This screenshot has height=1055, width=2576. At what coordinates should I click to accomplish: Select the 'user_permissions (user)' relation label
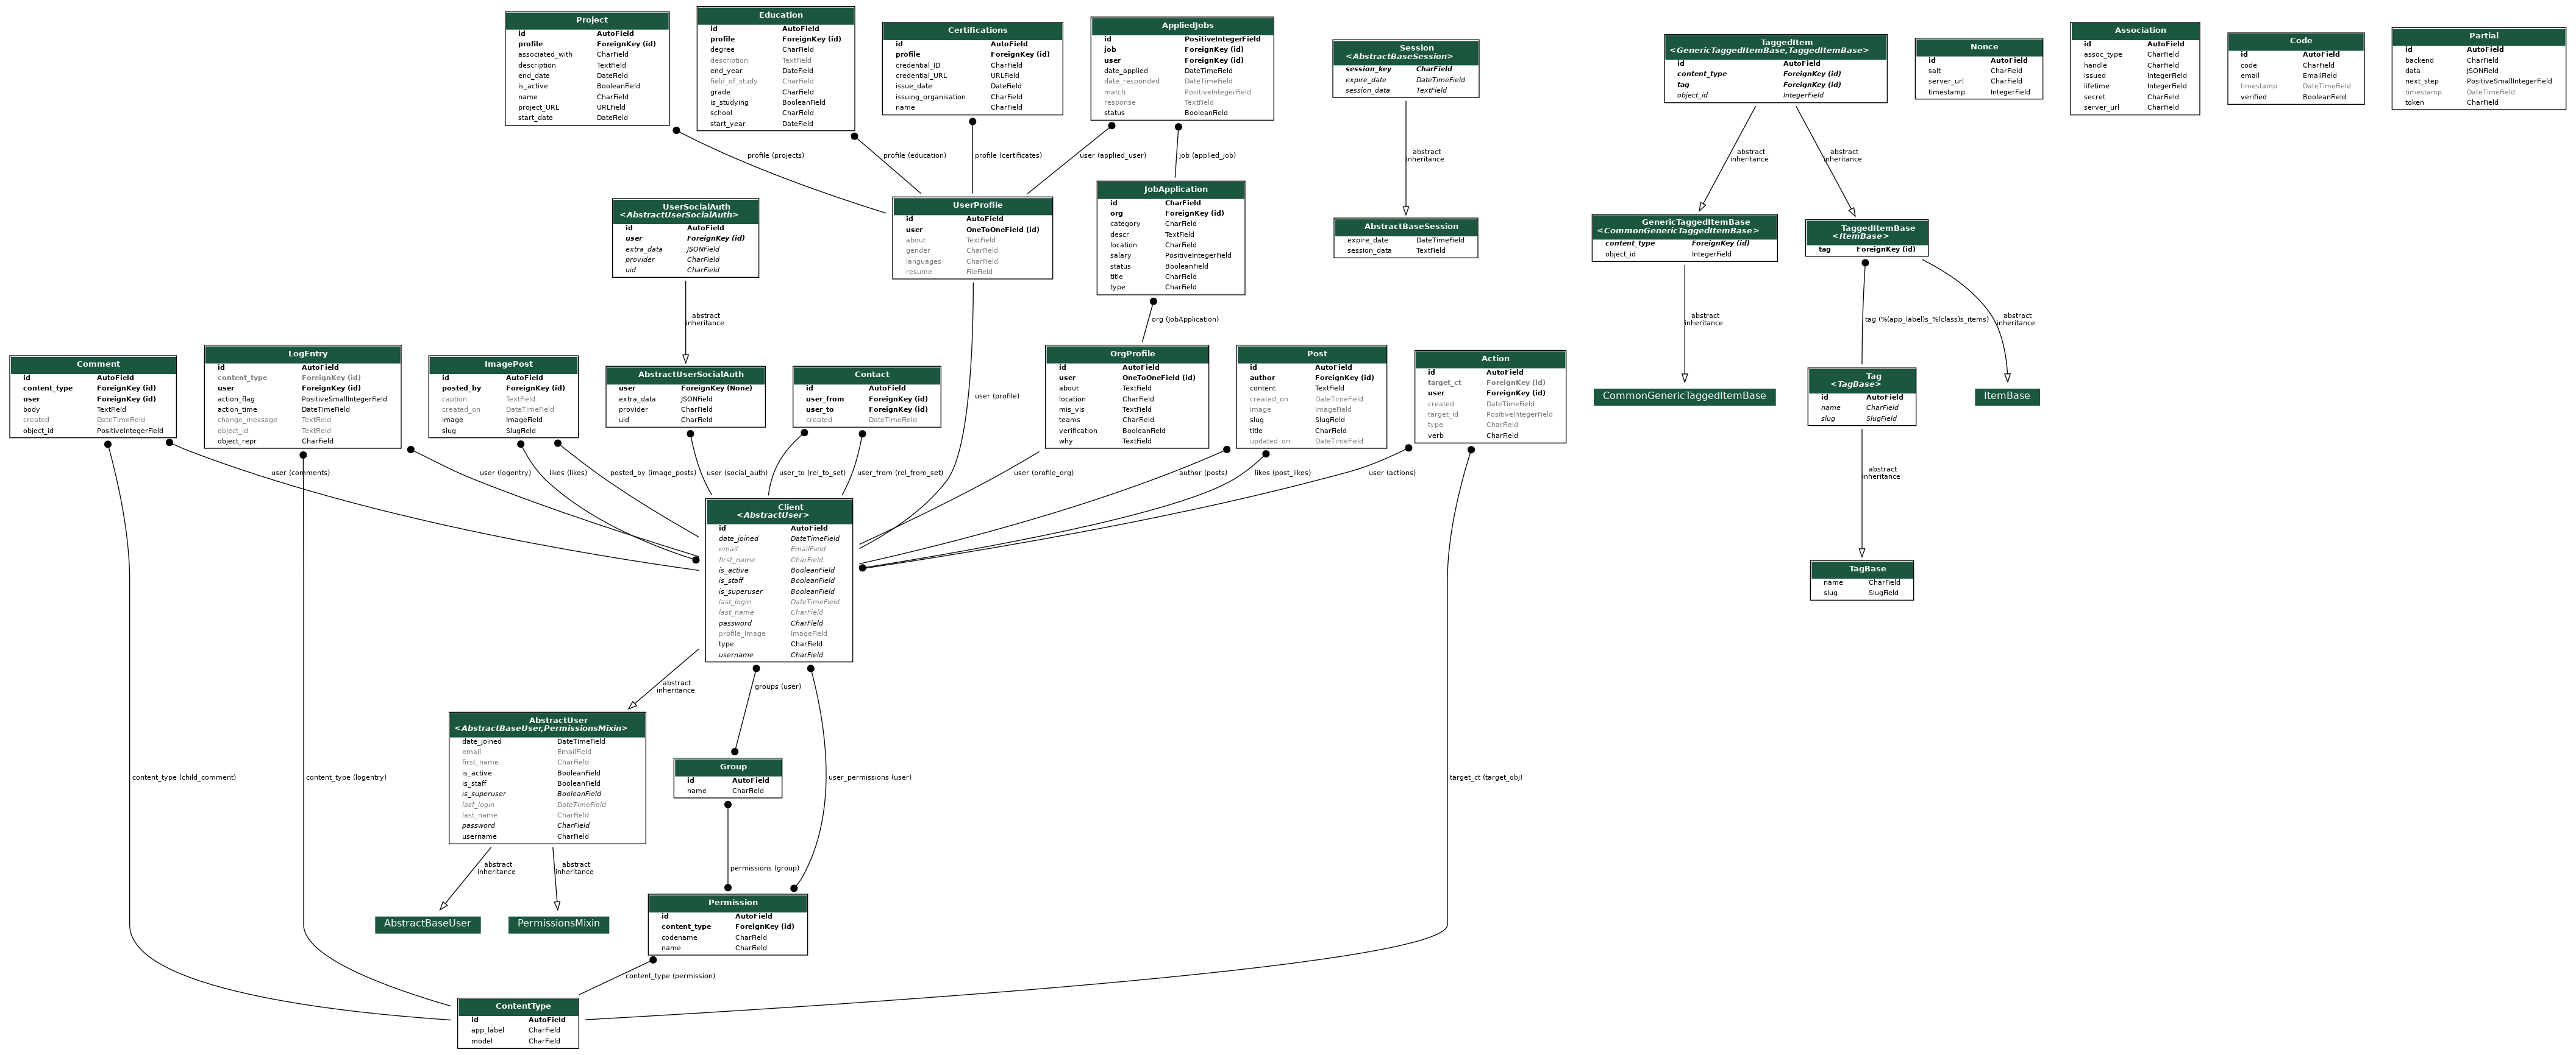870,778
